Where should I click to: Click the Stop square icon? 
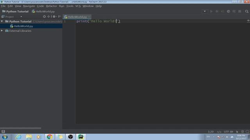(x=239, y=11)
